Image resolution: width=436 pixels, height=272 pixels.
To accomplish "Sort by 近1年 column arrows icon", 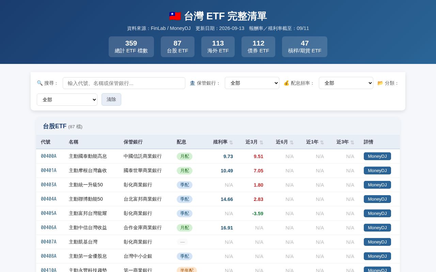I will [322, 142].
